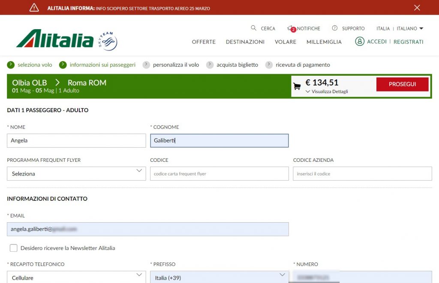Go to the personalizza il volo step
The height and width of the screenshot is (283, 439).
pos(176,65)
